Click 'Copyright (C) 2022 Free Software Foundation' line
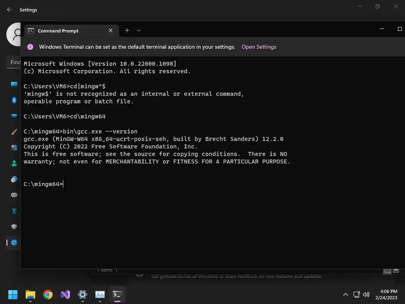This screenshot has width=405, height=304. tap(111, 146)
